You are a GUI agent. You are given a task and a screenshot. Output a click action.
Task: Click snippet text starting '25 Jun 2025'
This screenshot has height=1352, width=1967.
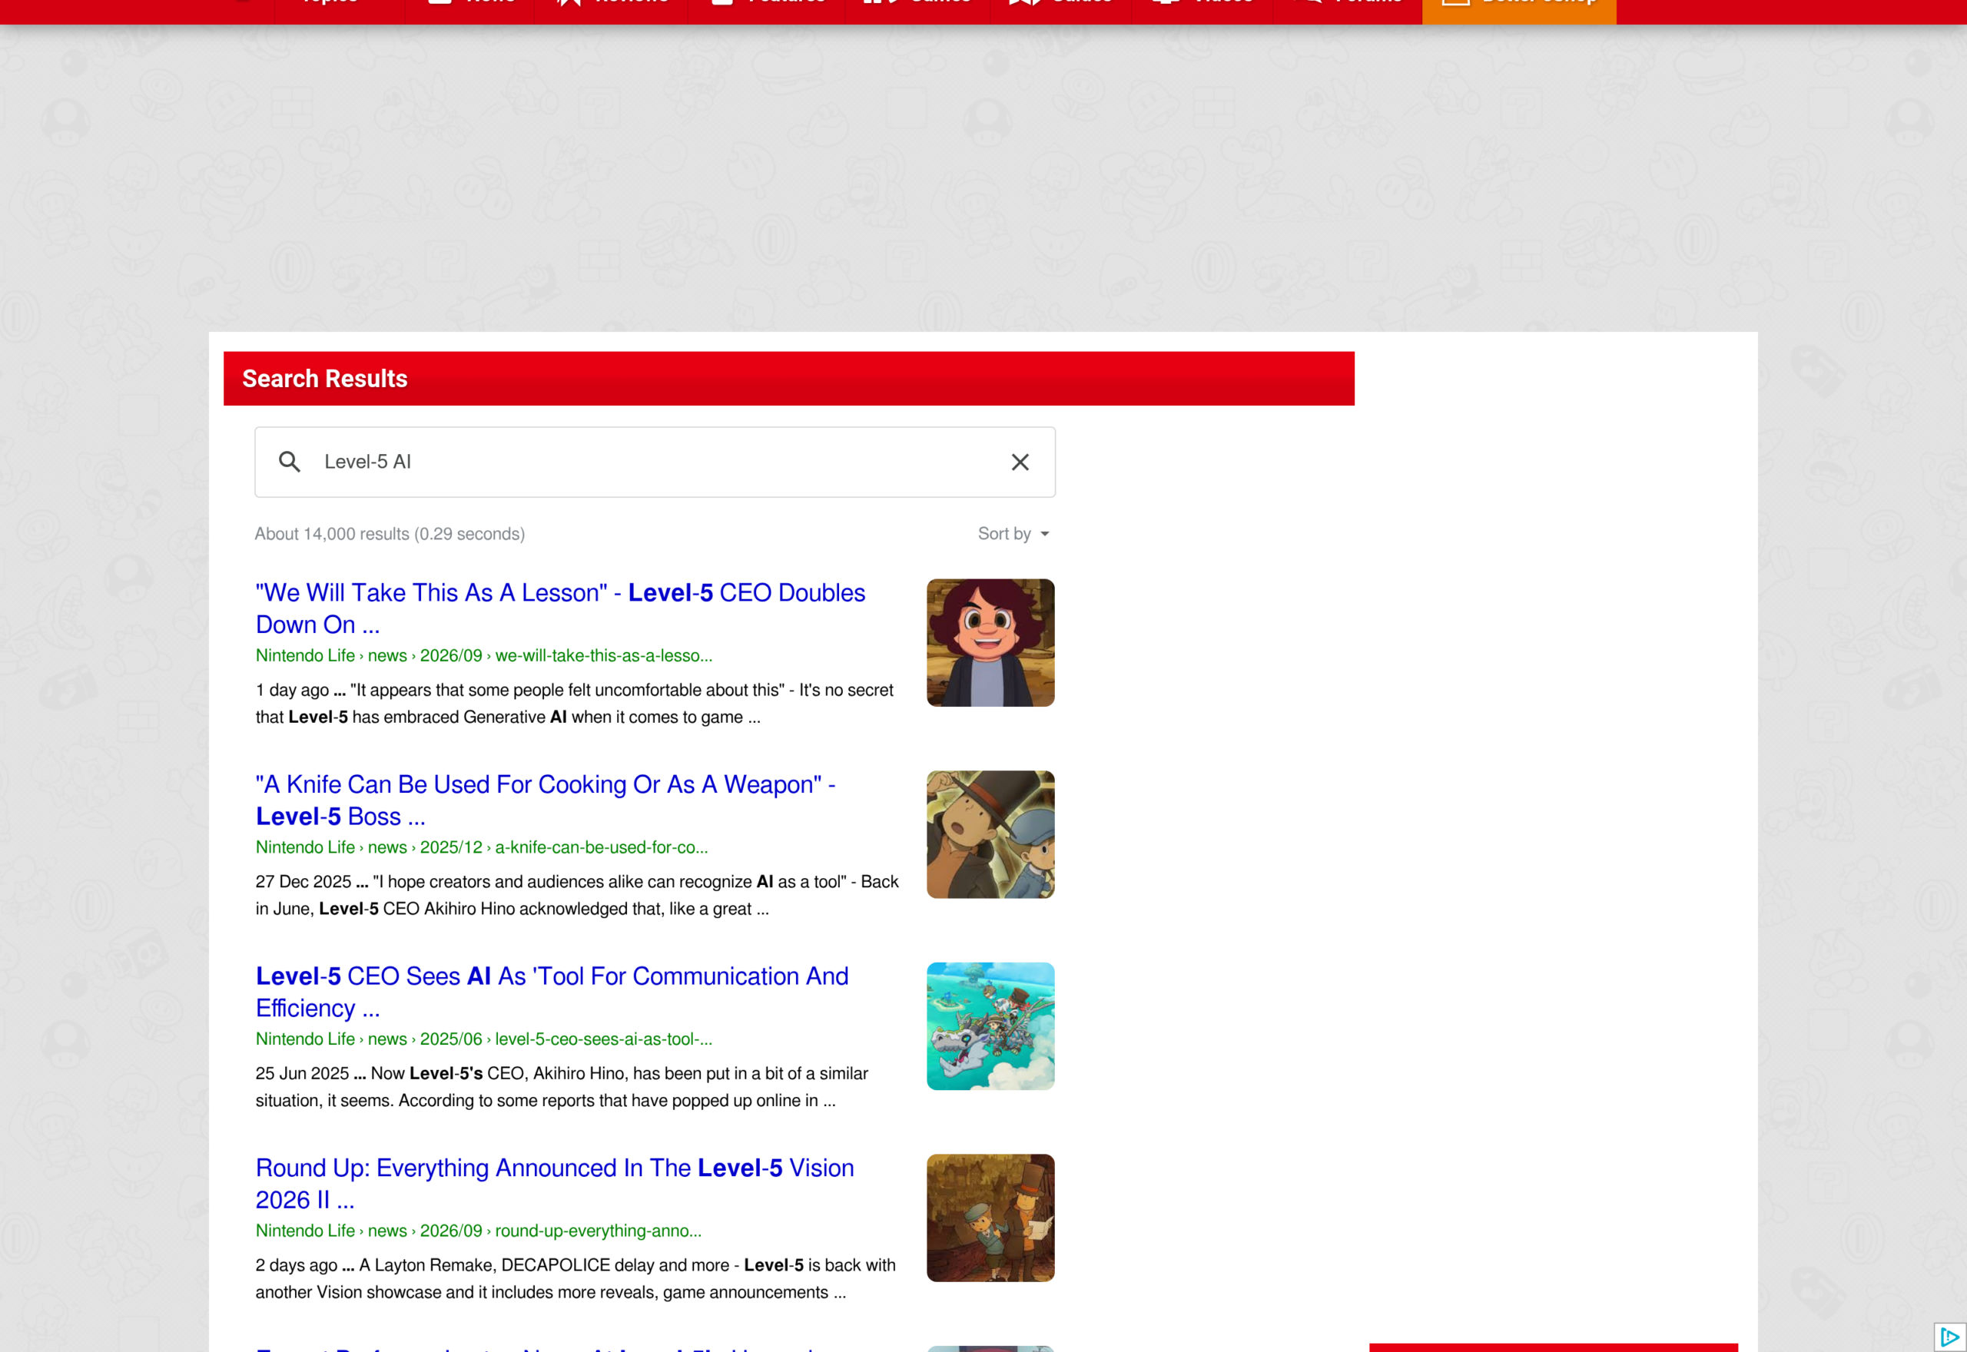pos(562,1087)
